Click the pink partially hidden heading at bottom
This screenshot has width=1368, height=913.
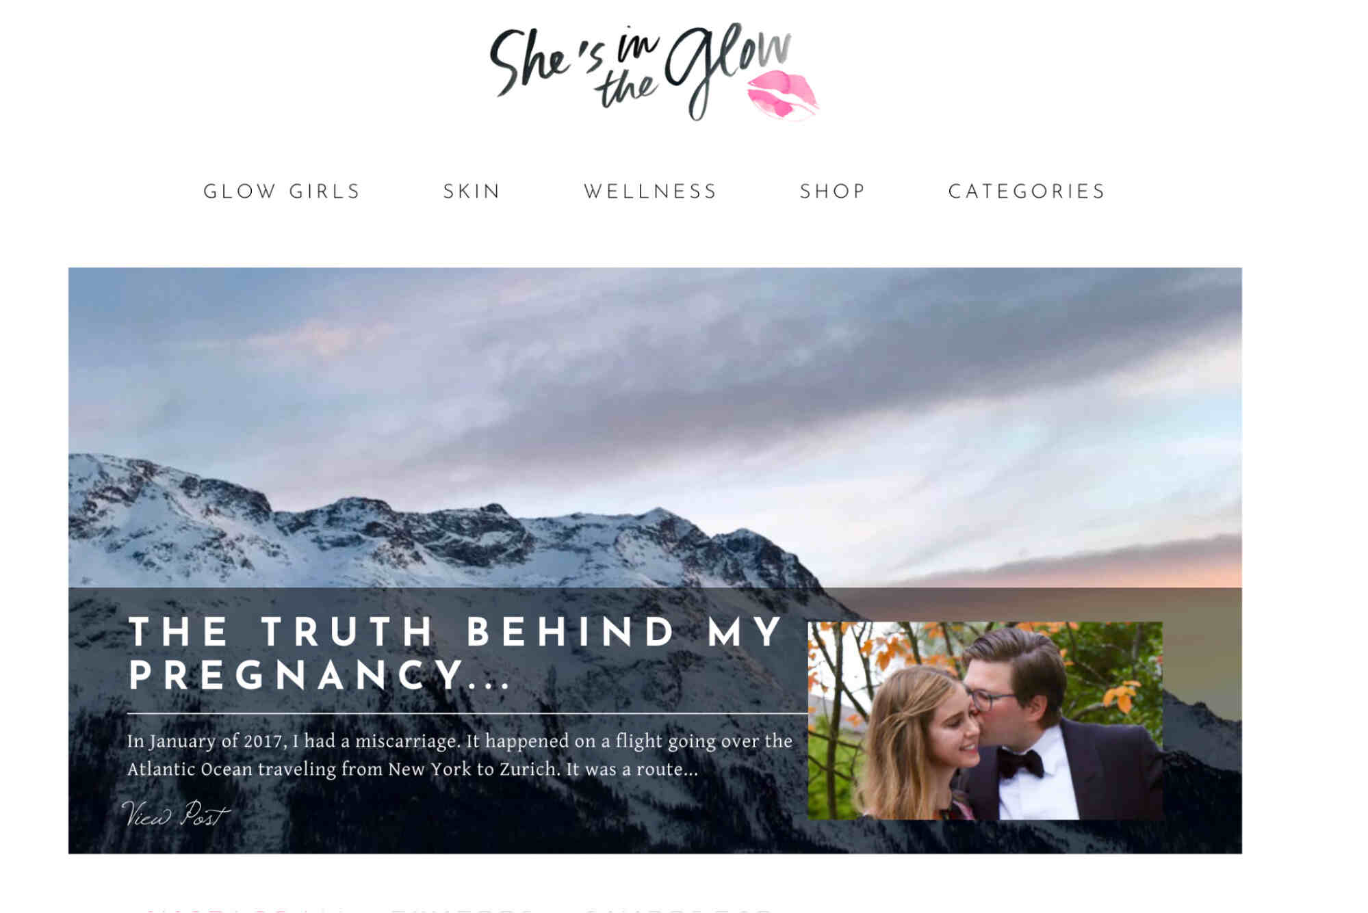219,910
